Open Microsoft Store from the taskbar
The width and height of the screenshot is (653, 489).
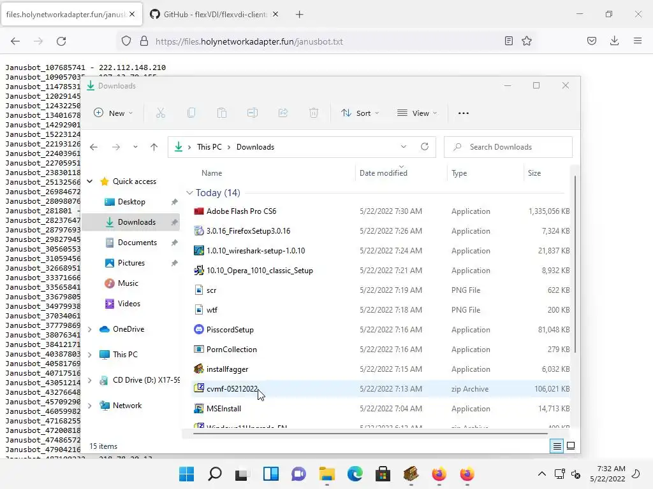coord(383,474)
